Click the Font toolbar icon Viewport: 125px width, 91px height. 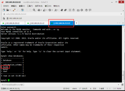pyautogui.click(x=55, y=10)
